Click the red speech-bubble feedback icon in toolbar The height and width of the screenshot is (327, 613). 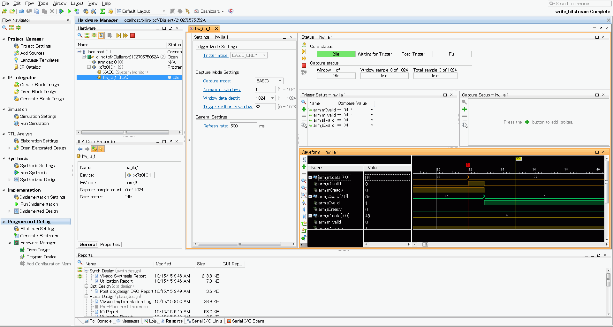[x=231, y=11]
